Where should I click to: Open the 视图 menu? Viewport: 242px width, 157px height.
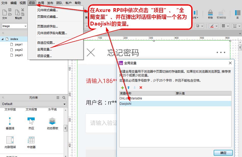coord(22,3)
